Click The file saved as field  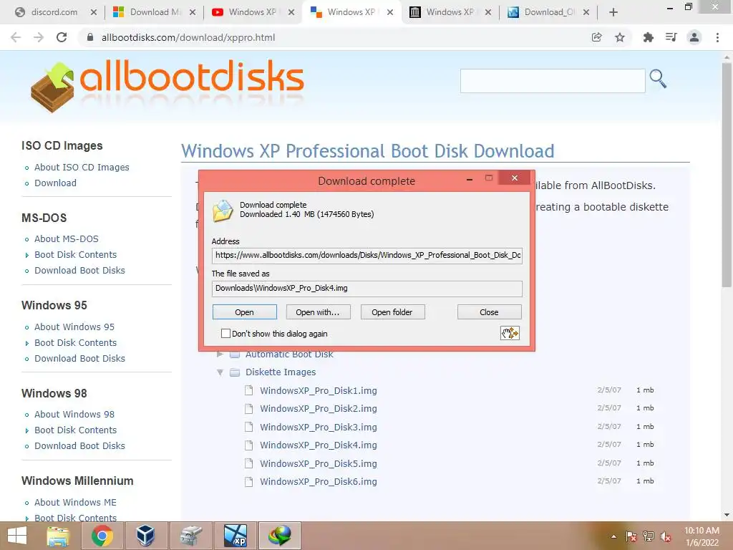point(367,289)
